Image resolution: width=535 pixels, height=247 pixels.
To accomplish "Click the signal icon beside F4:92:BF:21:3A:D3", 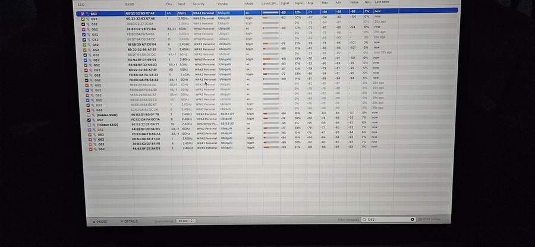I will click(x=89, y=148).
